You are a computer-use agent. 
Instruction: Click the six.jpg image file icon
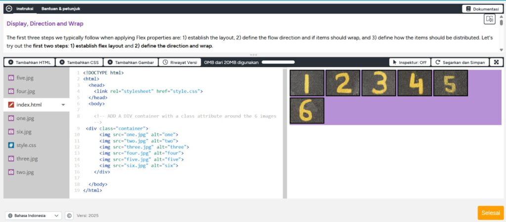click(x=11, y=132)
